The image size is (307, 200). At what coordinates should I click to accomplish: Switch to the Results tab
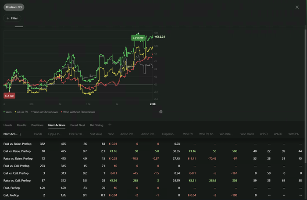point(21,125)
